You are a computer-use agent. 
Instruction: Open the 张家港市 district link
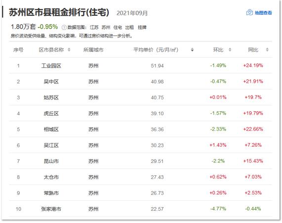coord(51,209)
